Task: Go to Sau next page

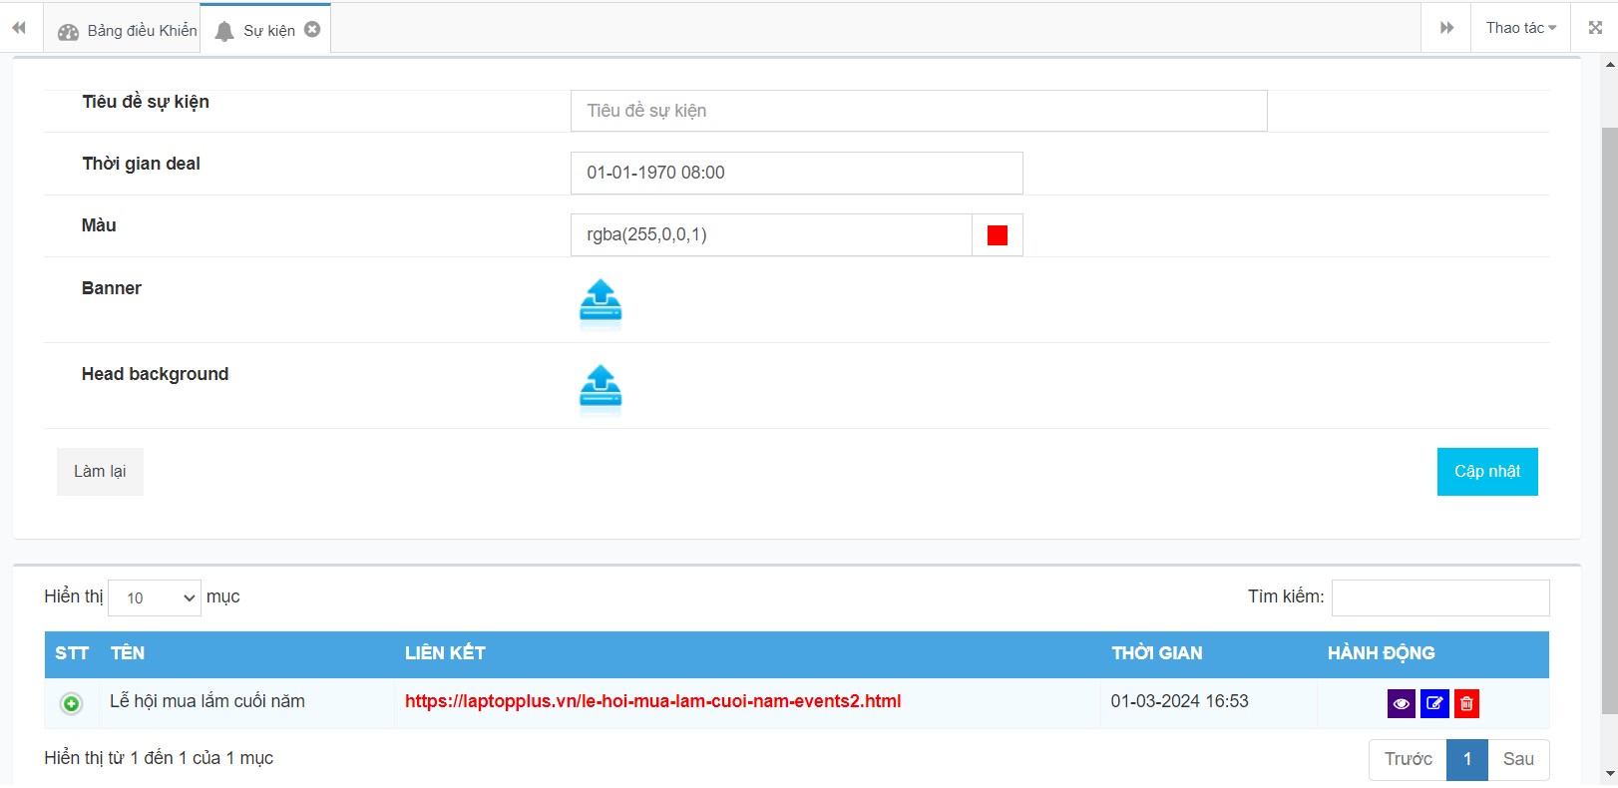Action: [x=1518, y=759]
